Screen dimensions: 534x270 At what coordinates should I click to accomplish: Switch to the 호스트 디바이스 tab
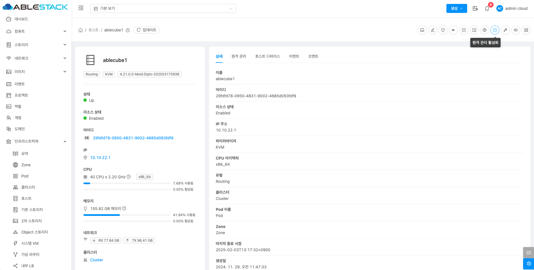click(x=267, y=56)
